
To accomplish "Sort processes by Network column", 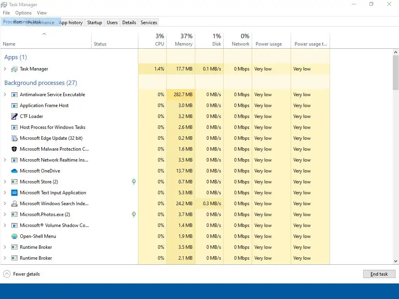I will click(238, 40).
